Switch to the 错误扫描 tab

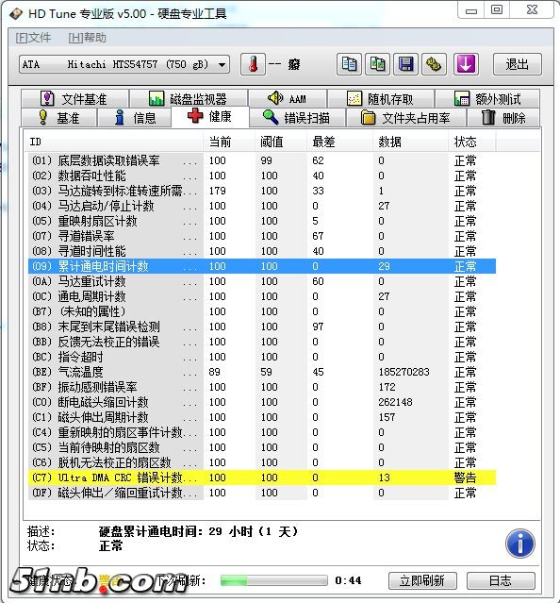(297, 118)
